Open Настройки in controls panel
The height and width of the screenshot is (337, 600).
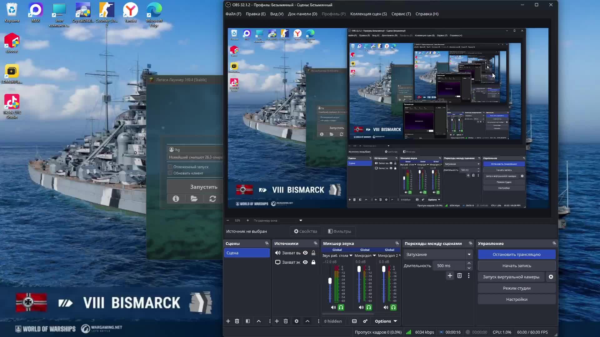point(517,299)
